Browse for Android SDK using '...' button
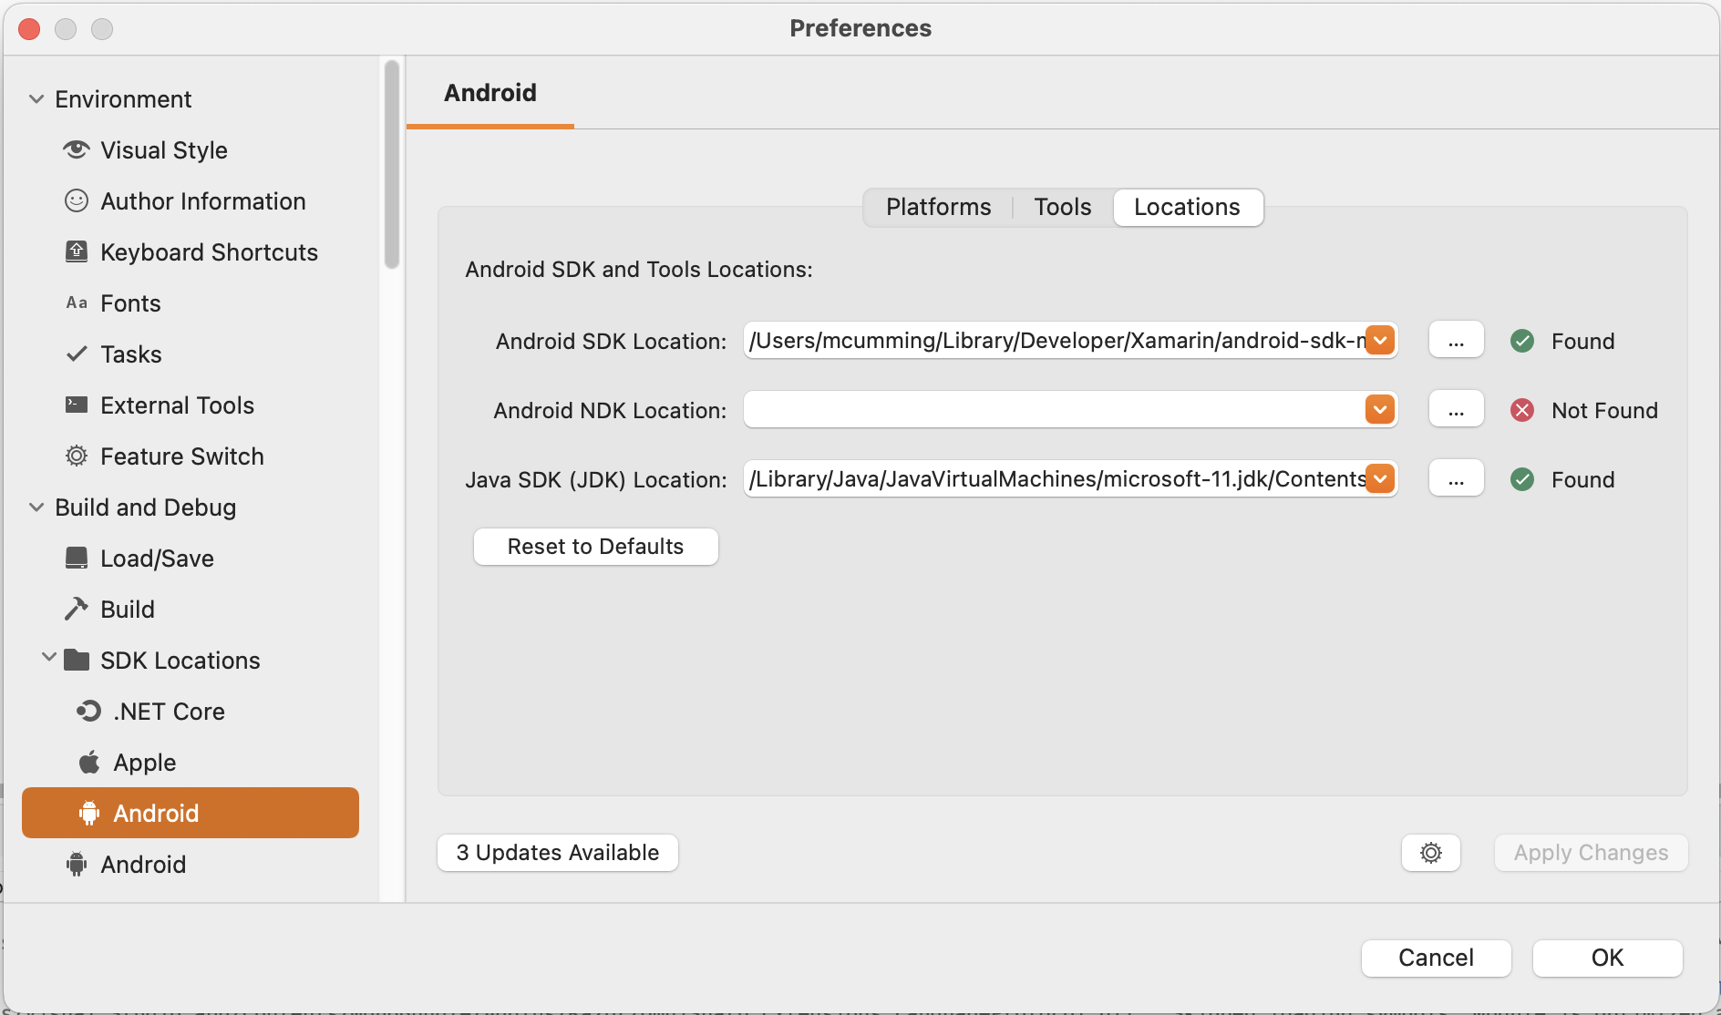 click(1456, 340)
